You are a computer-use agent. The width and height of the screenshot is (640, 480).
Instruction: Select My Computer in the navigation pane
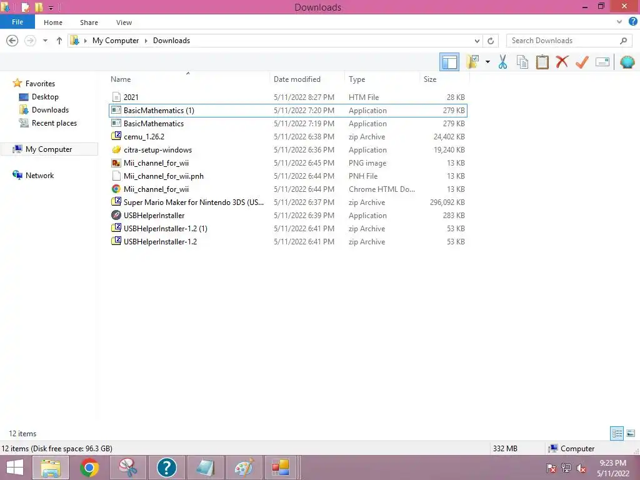click(49, 149)
